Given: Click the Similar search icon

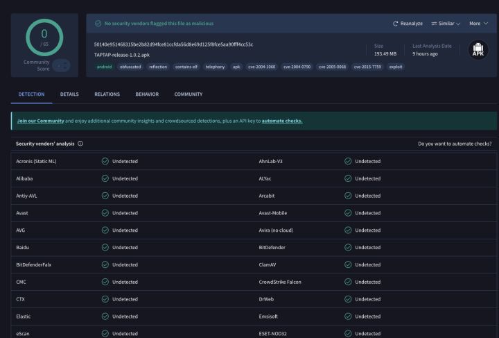Looking at the screenshot, I should pos(434,24).
